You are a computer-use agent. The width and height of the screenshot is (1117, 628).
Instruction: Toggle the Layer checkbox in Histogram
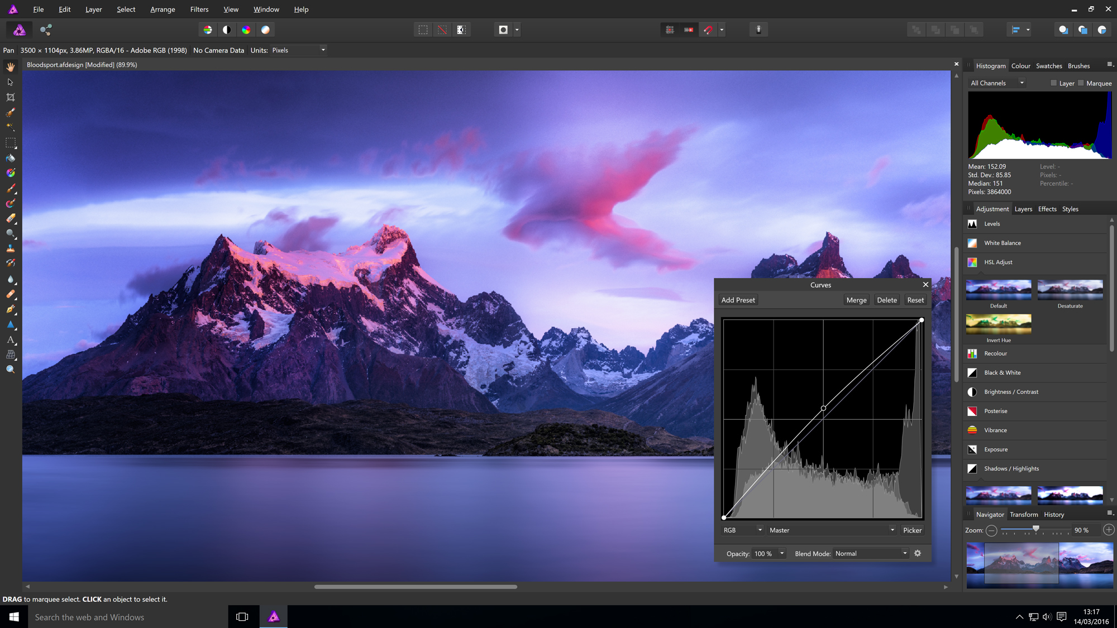tap(1053, 82)
